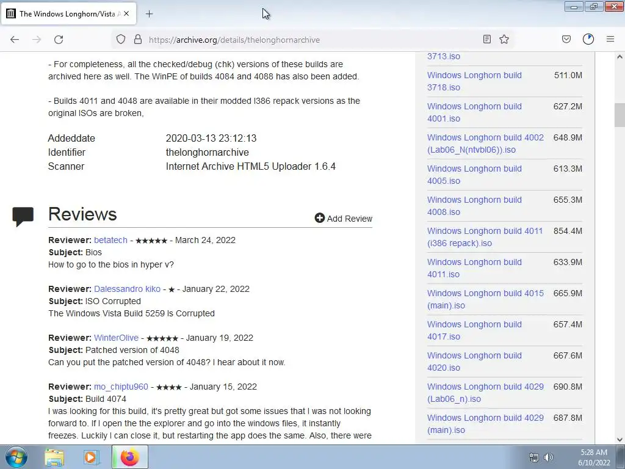Download Windows Longhorn build 3718.iso
625x469 pixels.
pyautogui.click(x=474, y=81)
